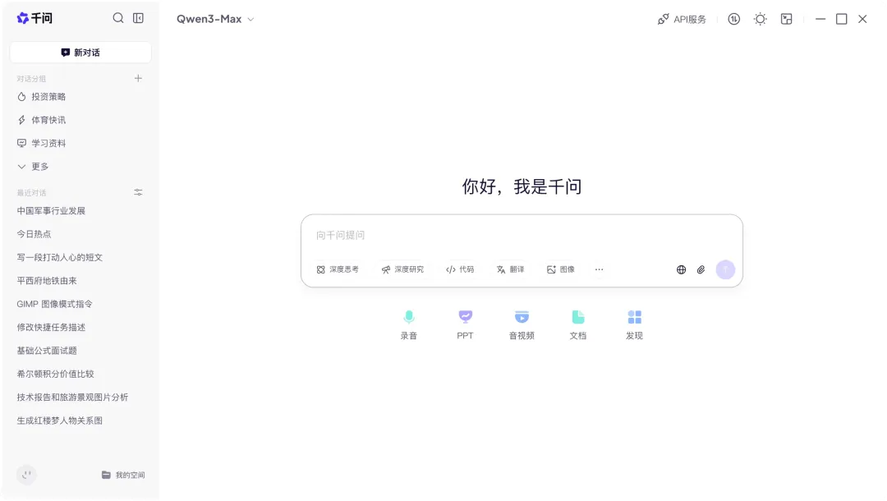Viewport: 887px width, 501px height.
Task: Open recent conversations filter settings icon
Action: pos(138,193)
